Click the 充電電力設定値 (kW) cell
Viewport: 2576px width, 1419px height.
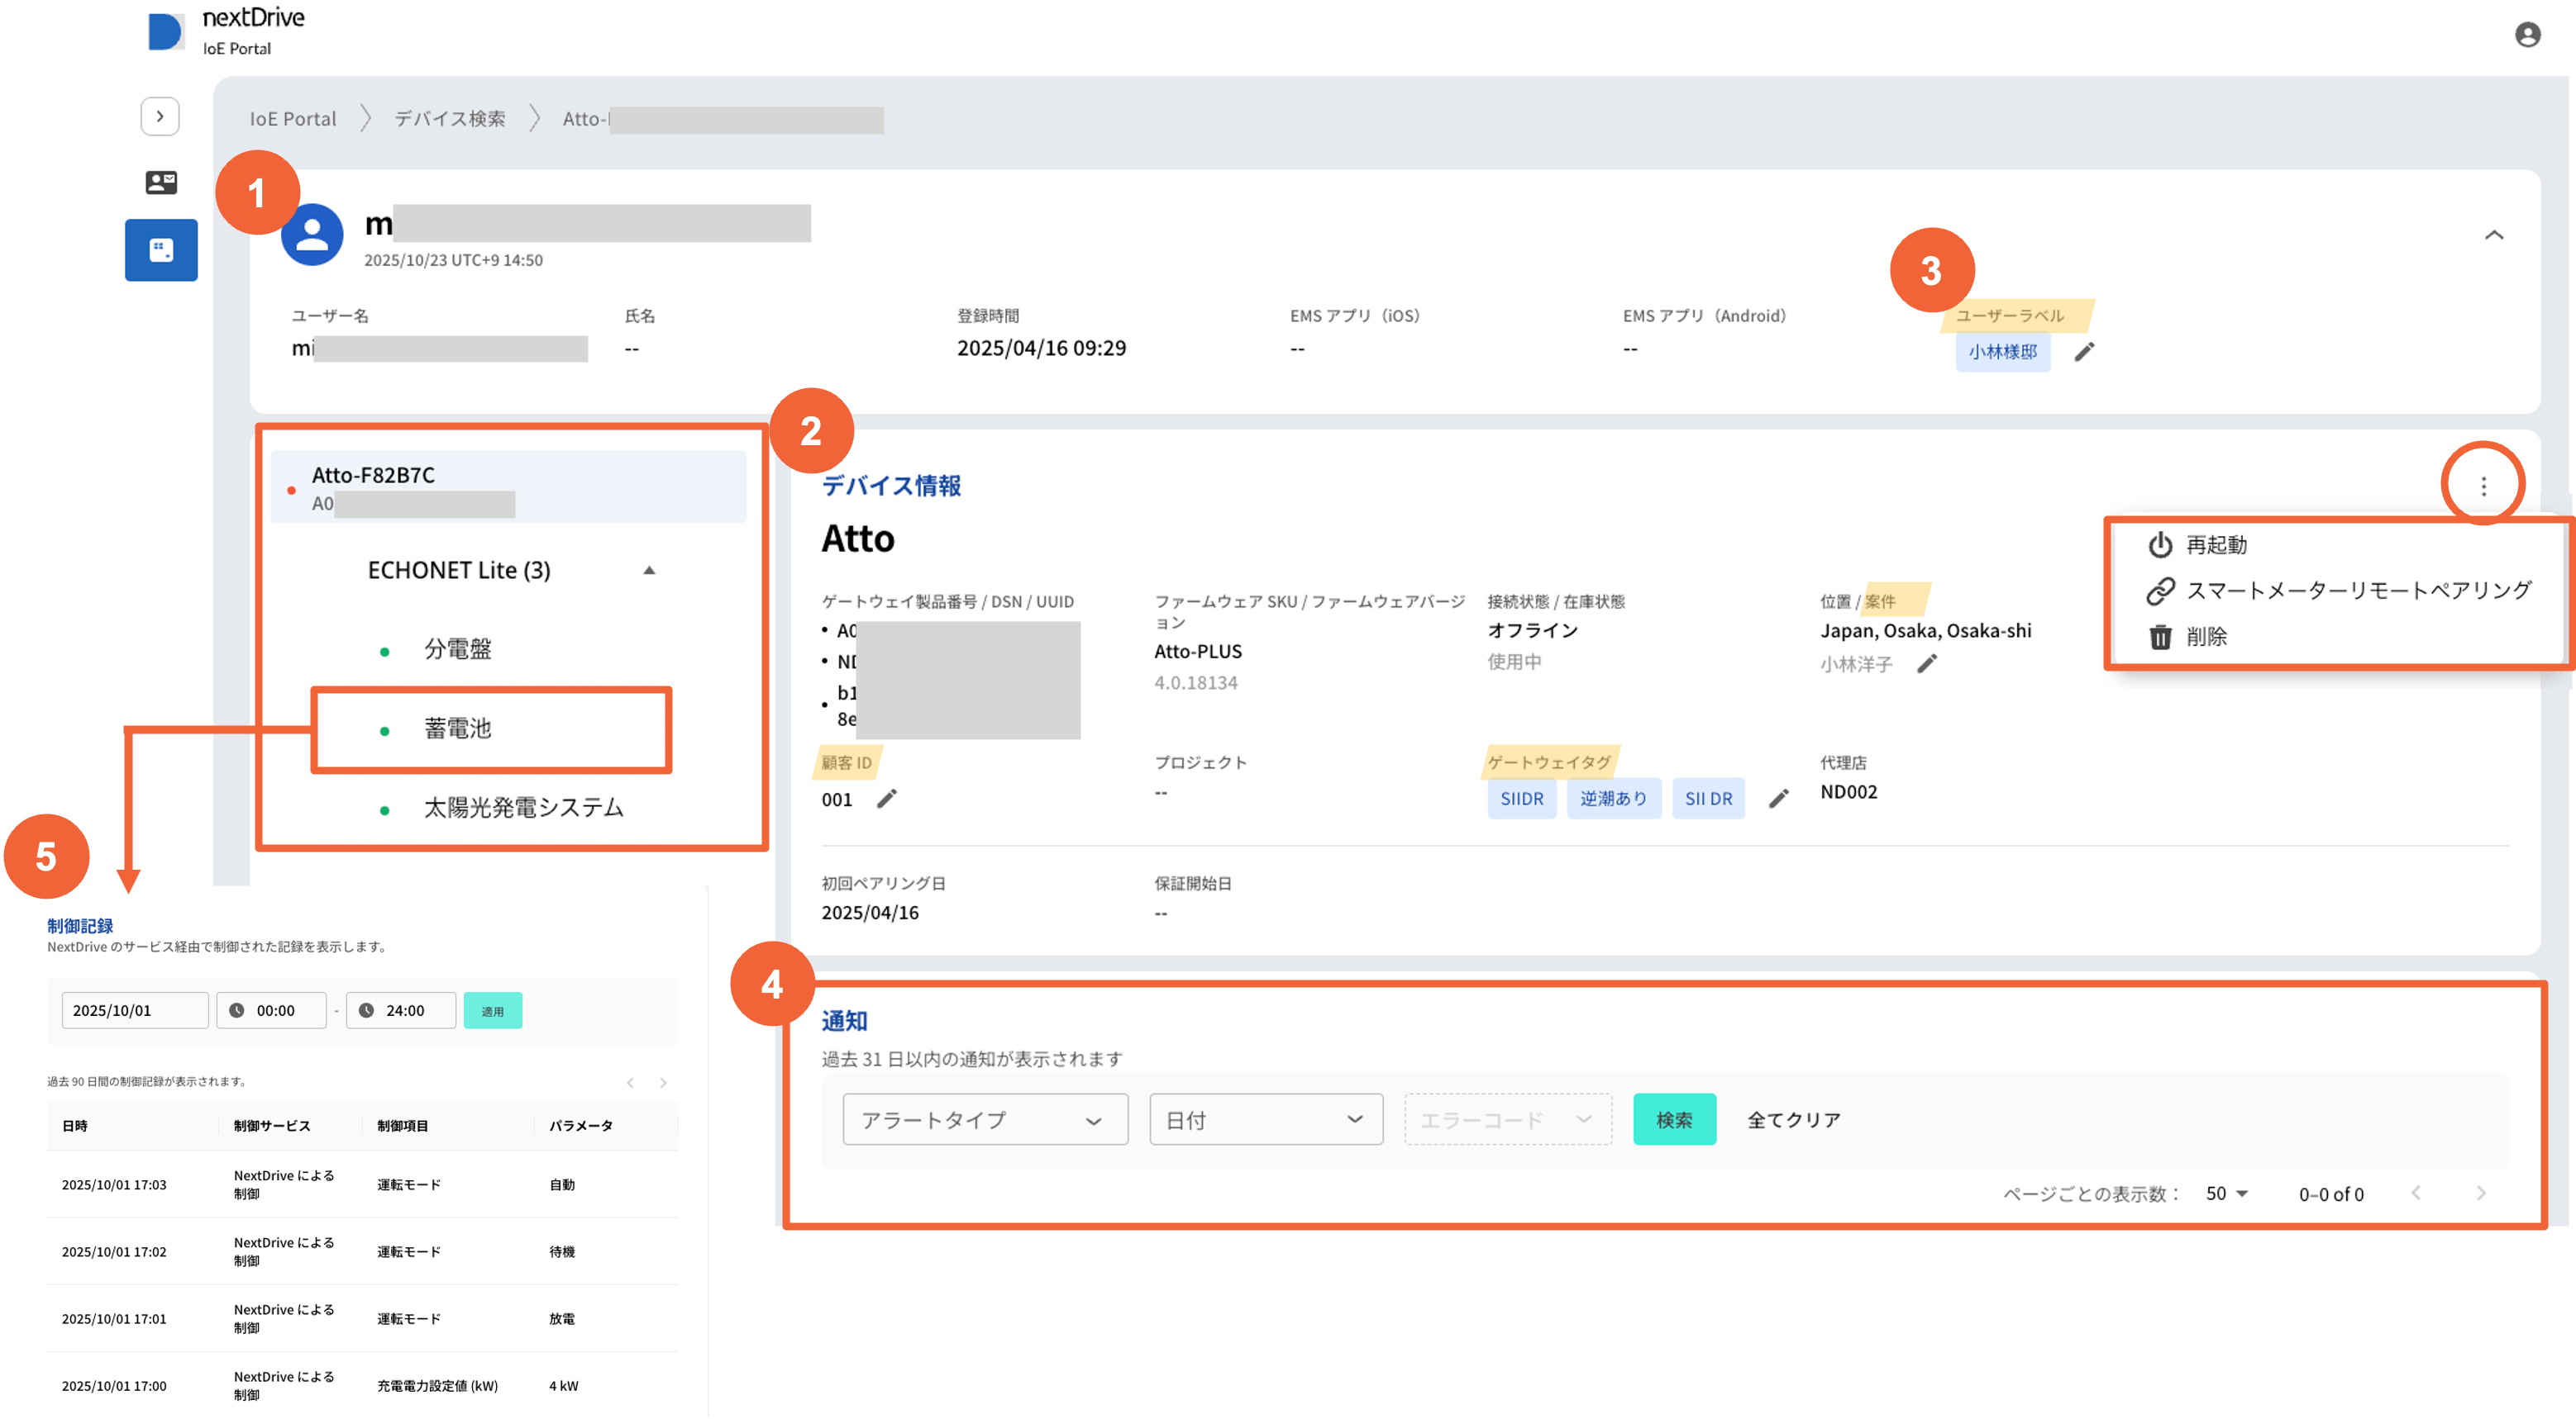pos(437,1385)
